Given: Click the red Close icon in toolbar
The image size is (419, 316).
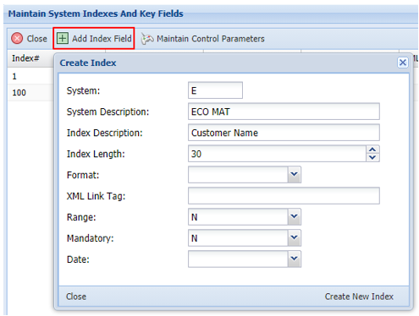Looking at the screenshot, I should tap(17, 38).
